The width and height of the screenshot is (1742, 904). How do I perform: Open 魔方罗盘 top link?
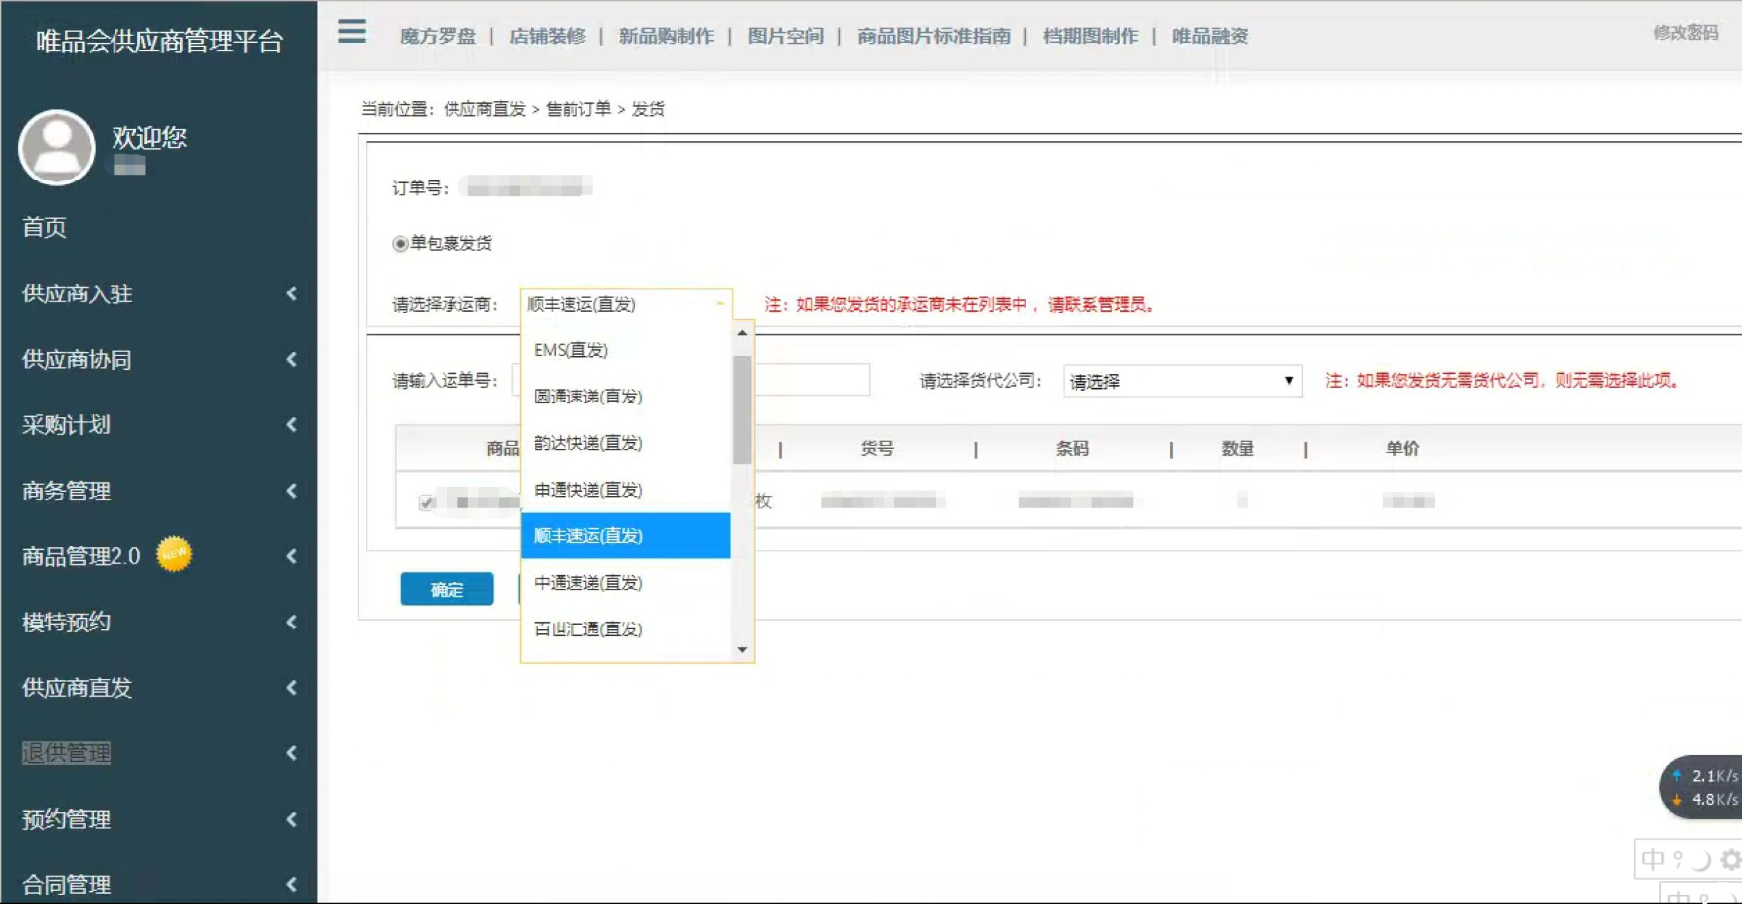(438, 36)
